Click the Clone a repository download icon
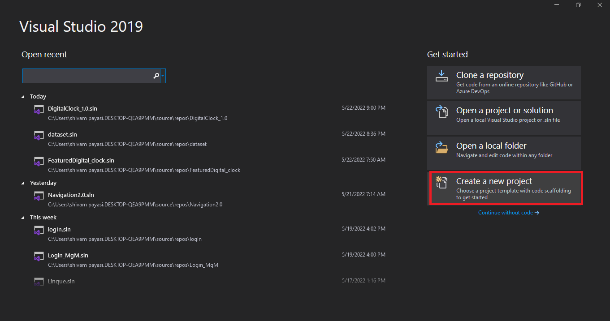 pyautogui.click(x=442, y=76)
